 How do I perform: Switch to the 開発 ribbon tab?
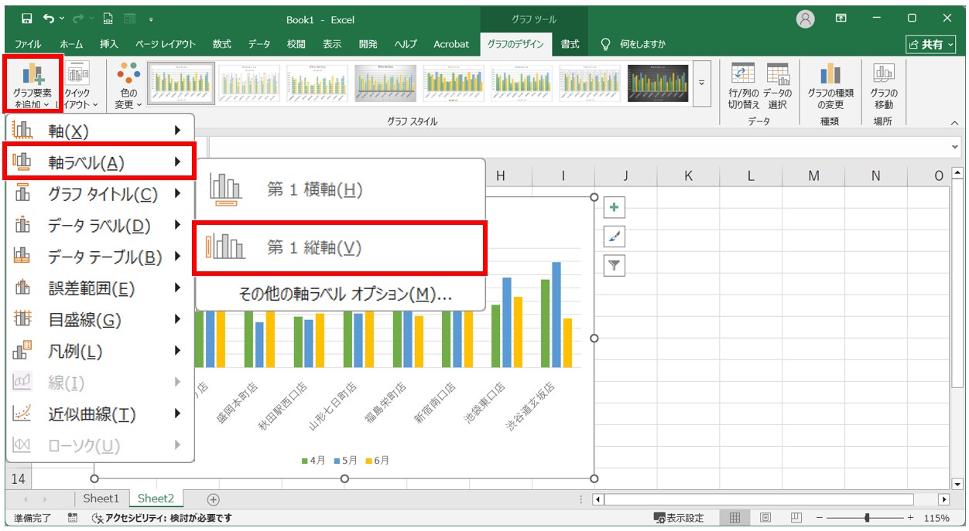tap(368, 44)
